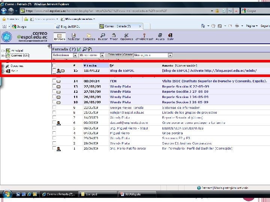Expand the Correo tree node
270x202 pixels.
click(x=3, y=56)
